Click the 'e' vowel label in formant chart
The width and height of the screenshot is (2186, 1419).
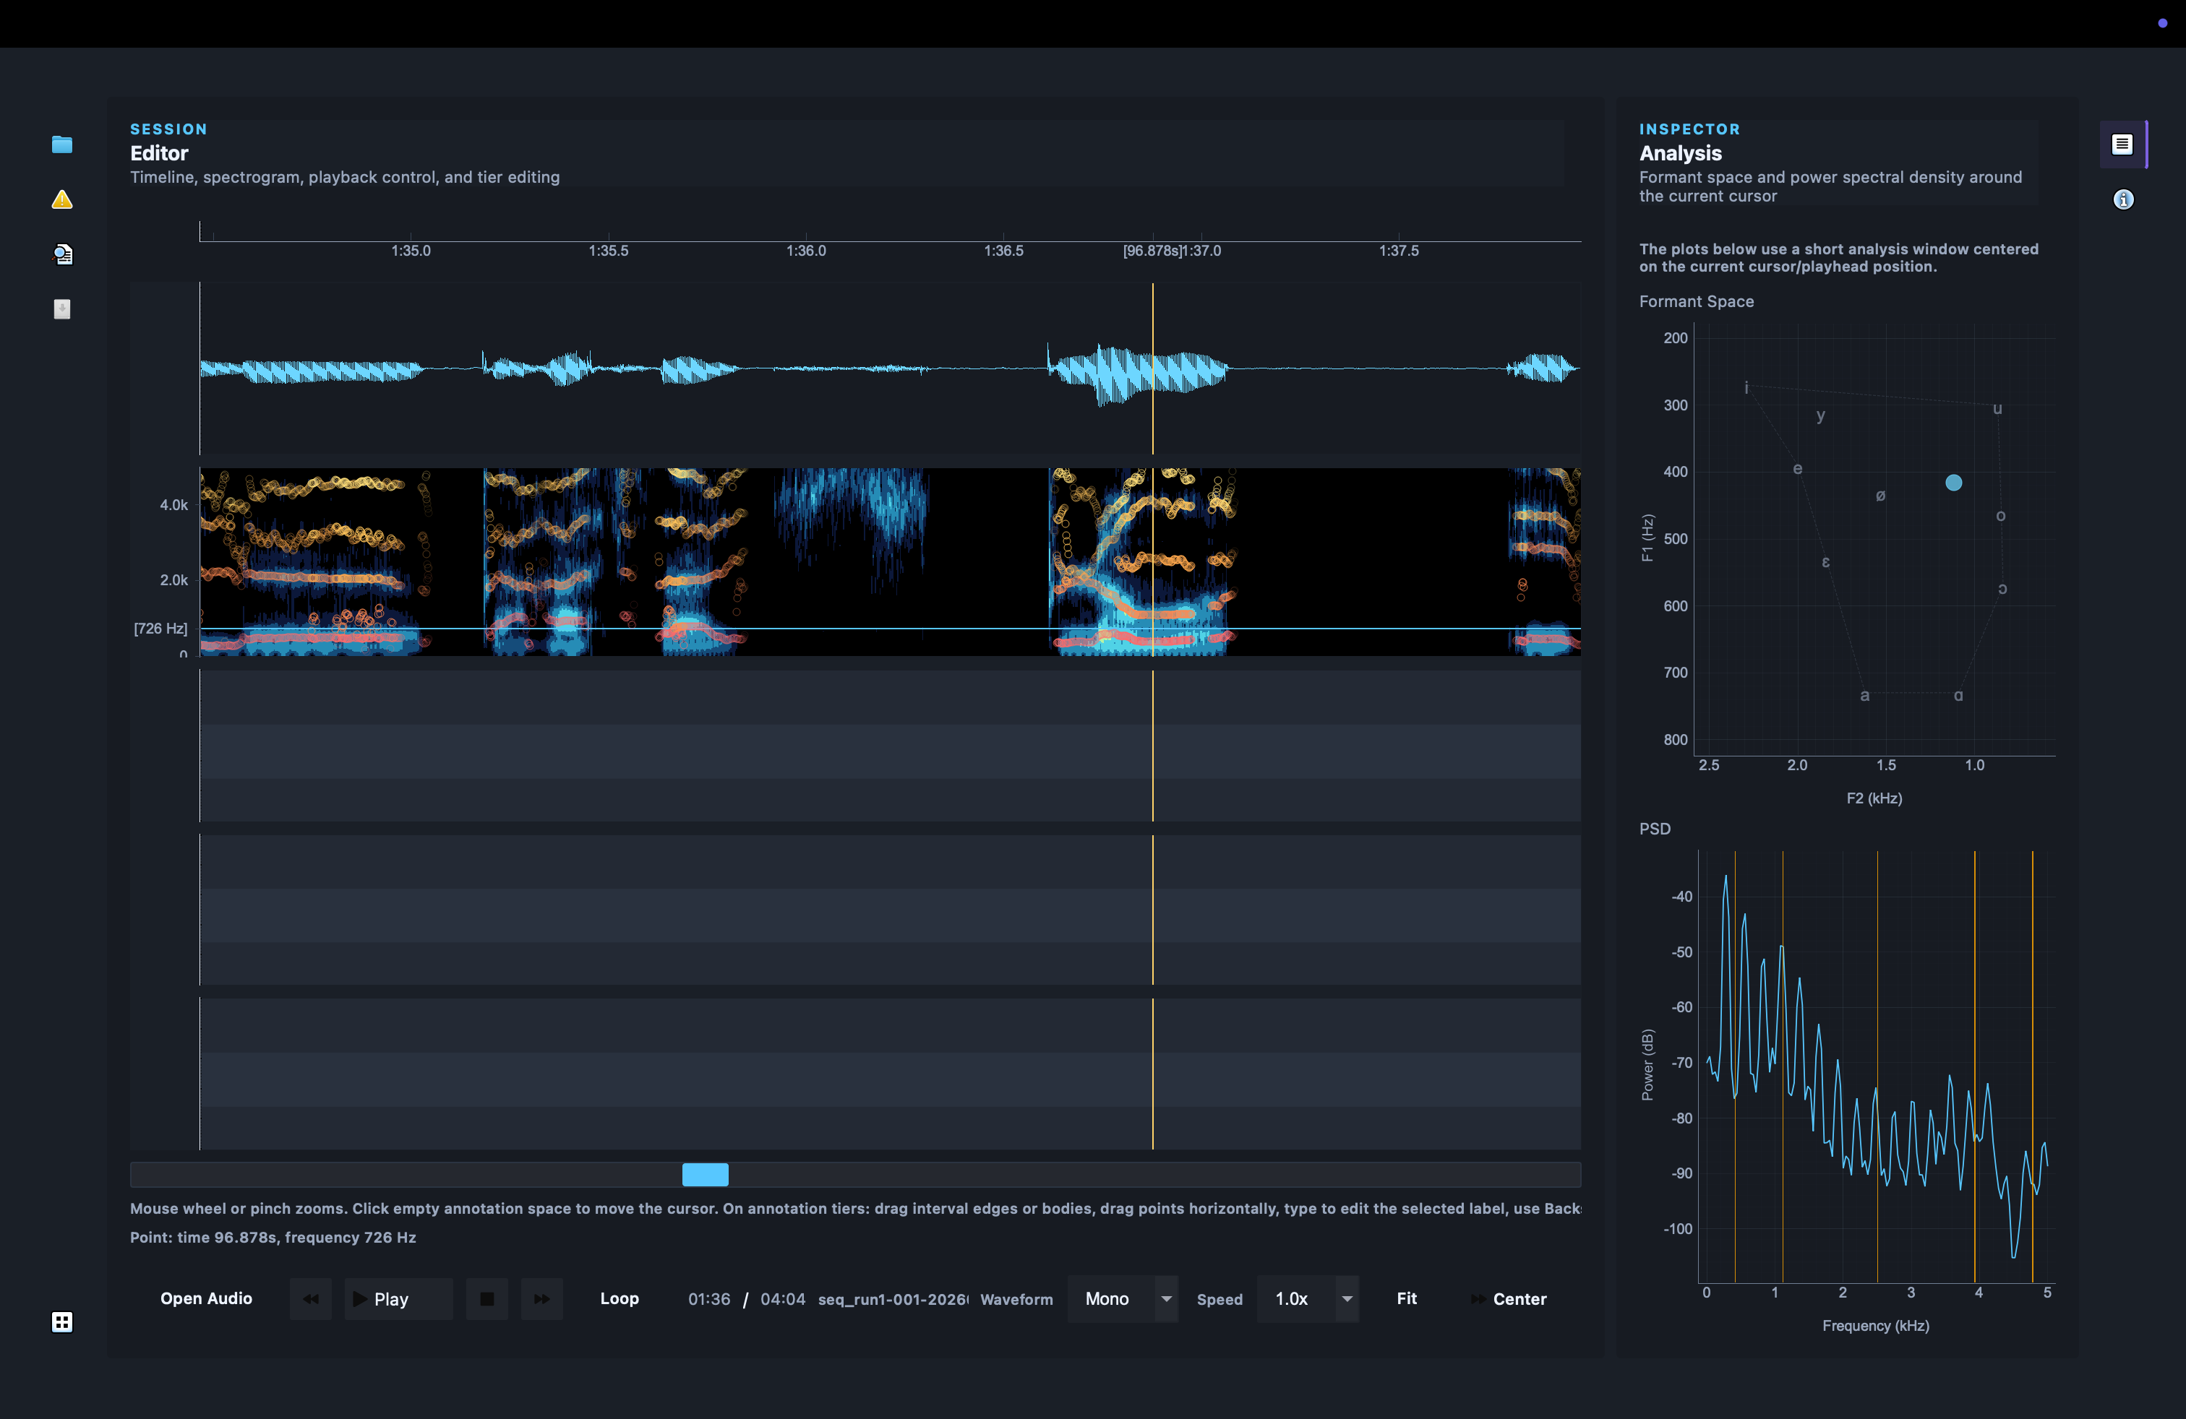1798,469
